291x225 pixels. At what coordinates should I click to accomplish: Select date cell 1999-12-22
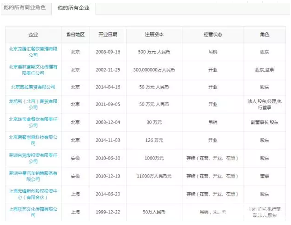click(x=108, y=212)
